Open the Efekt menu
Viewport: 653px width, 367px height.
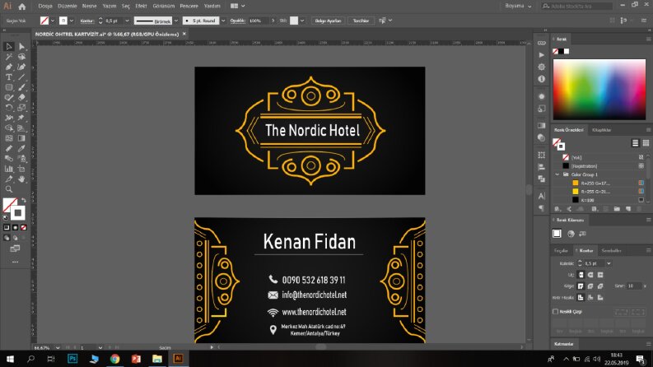point(141,7)
